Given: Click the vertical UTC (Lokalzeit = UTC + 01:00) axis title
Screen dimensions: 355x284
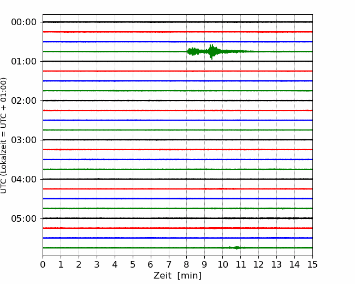Looking at the screenshot, I should 4,135.
